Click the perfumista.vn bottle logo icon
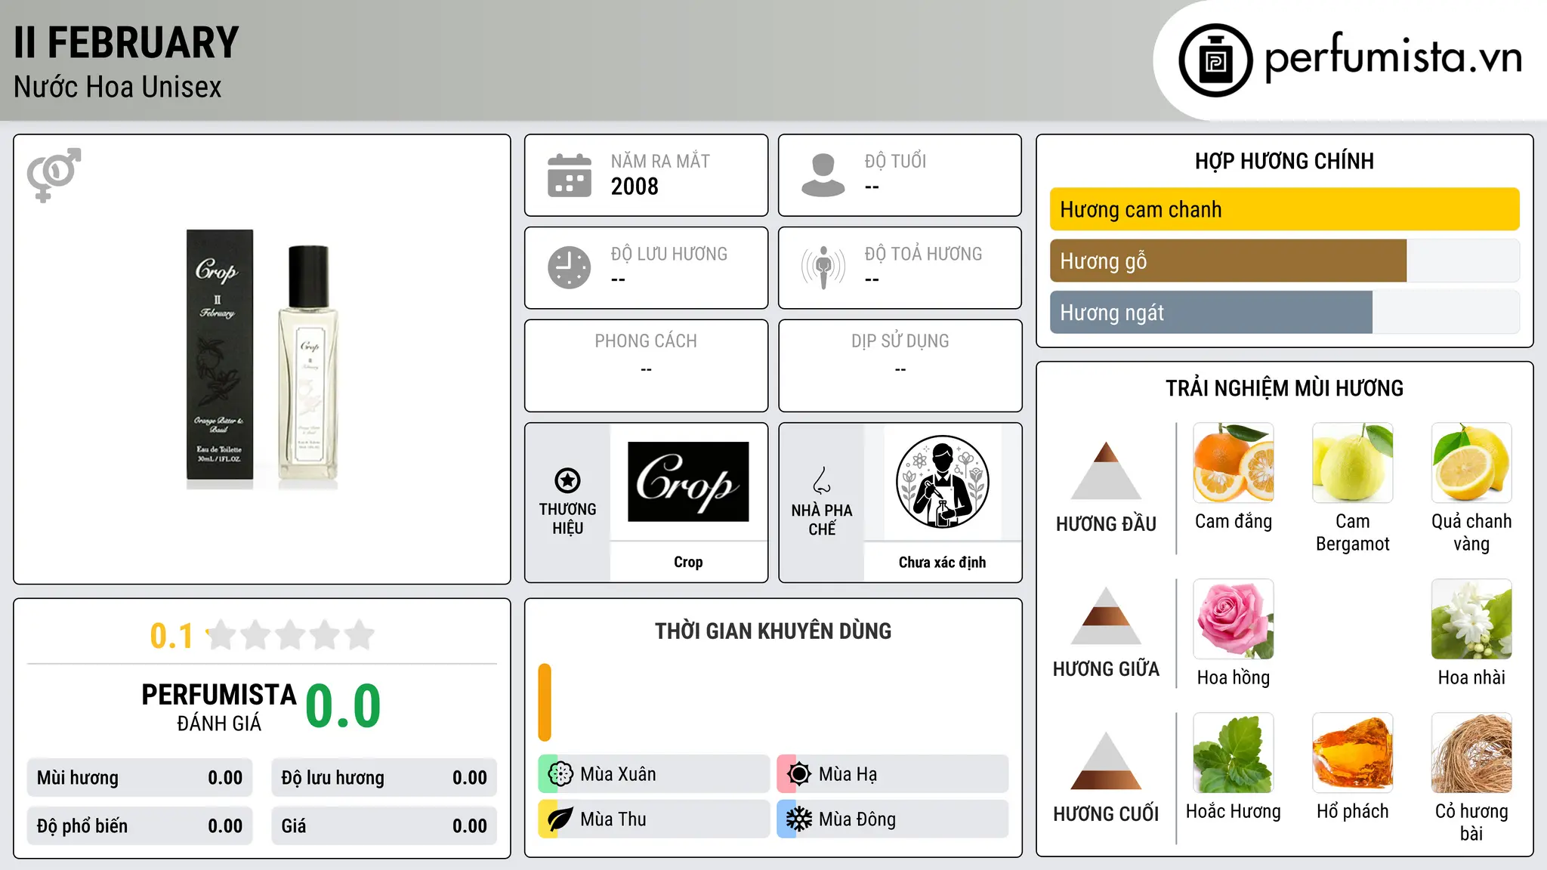 pyautogui.click(x=1215, y=60)
